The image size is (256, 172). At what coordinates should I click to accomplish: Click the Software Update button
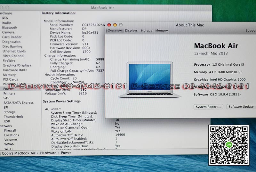241,107
